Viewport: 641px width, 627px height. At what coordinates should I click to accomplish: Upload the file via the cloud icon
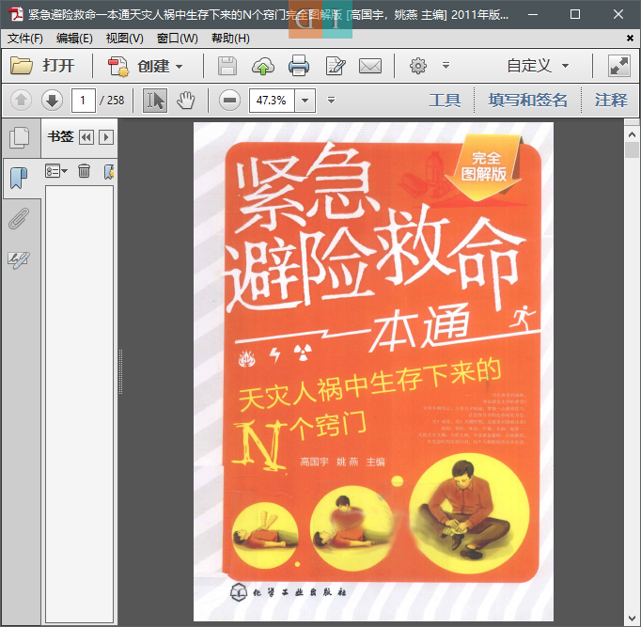[x=263, y=66]
